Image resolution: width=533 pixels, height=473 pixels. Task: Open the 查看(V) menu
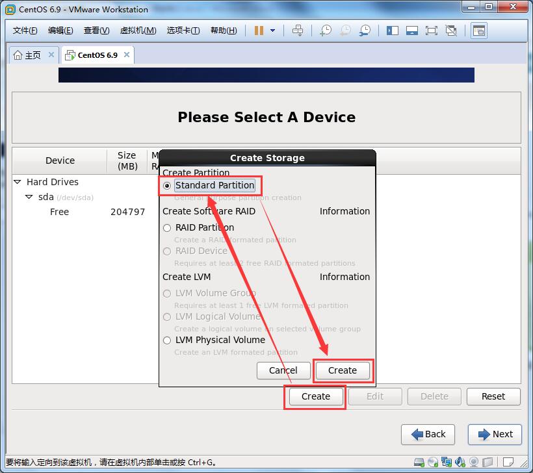[x=97, y=31]
